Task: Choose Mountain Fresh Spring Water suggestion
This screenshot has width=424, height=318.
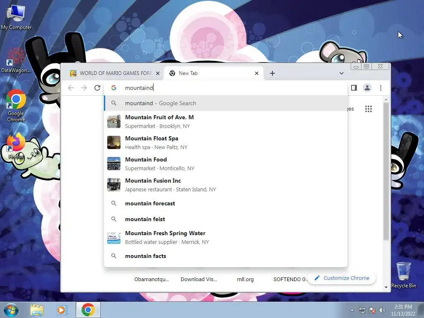Action: point(226,237)
